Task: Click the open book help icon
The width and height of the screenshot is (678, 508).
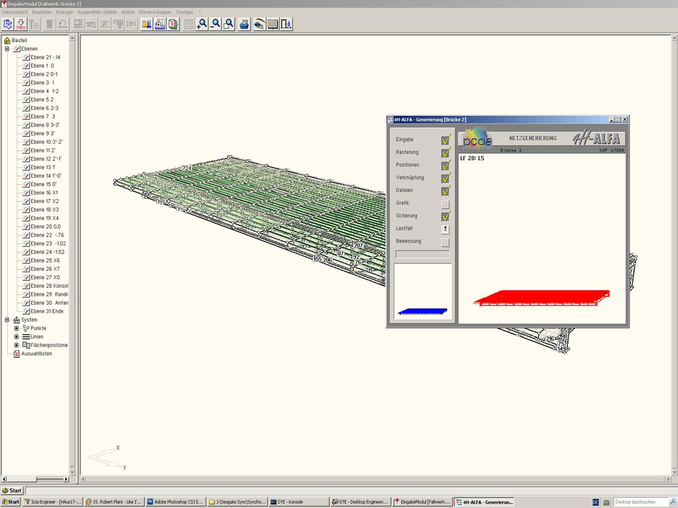Action: [x=273, y=24]
